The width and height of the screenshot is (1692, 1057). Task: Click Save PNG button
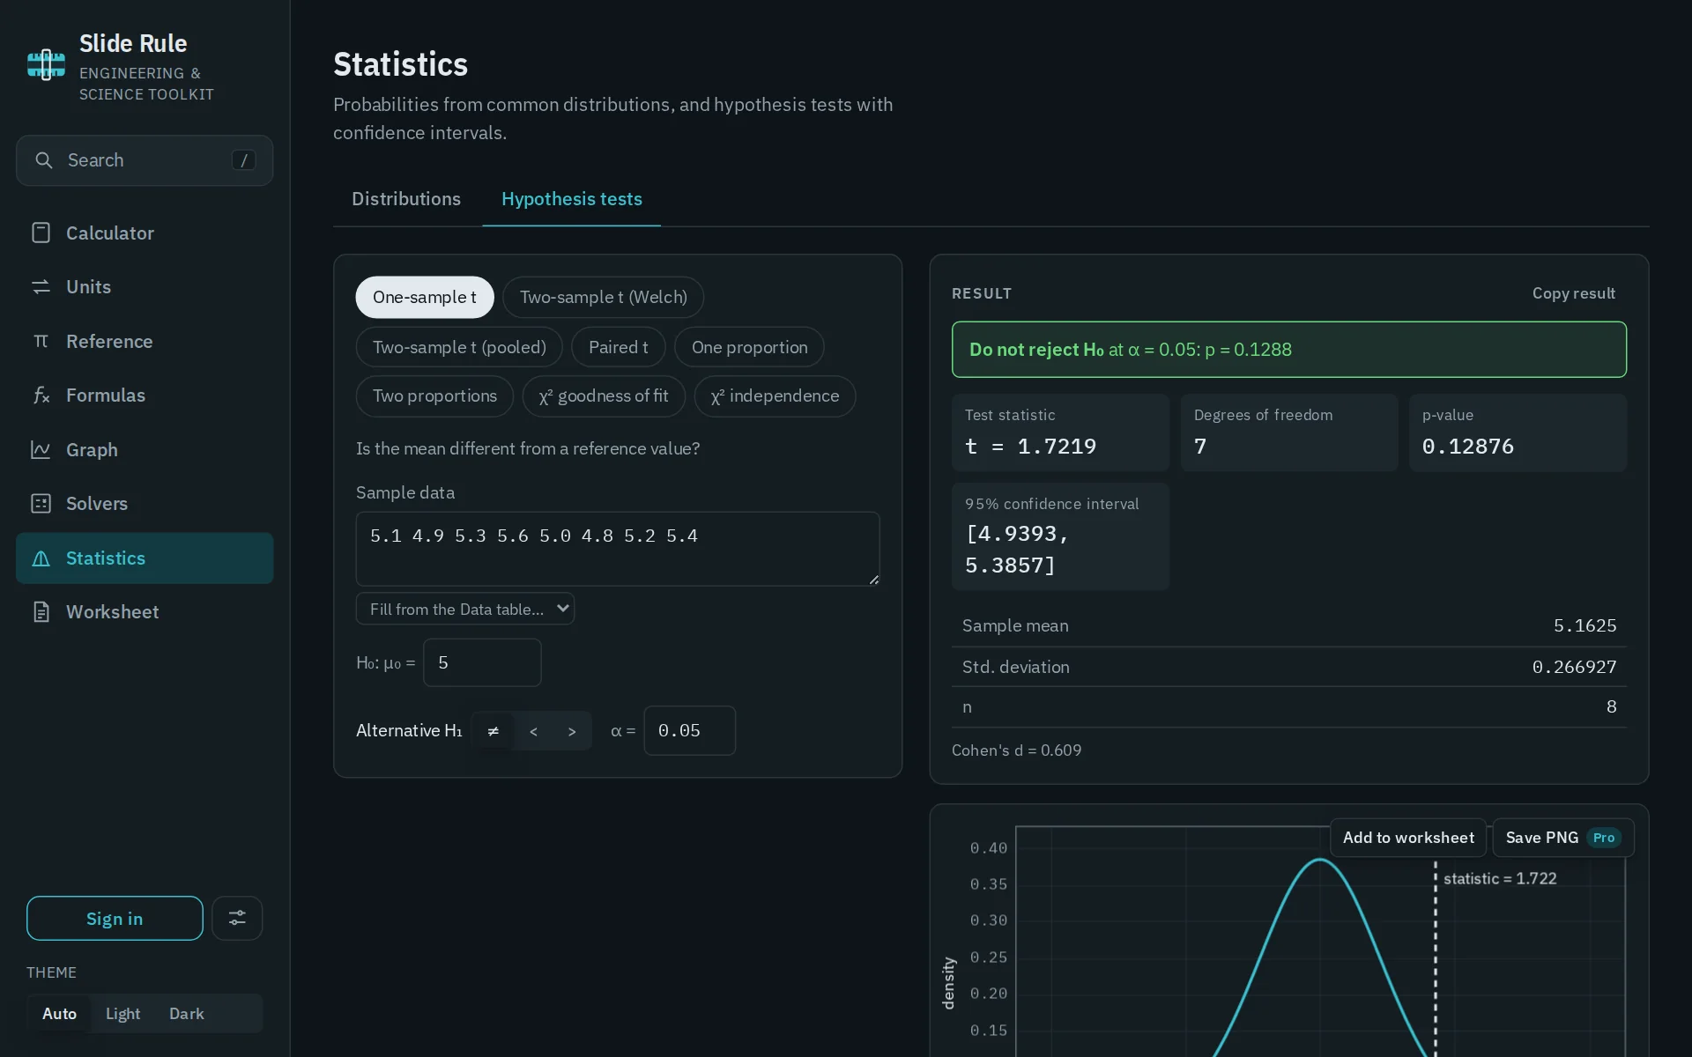click(x=1563, y=838)
